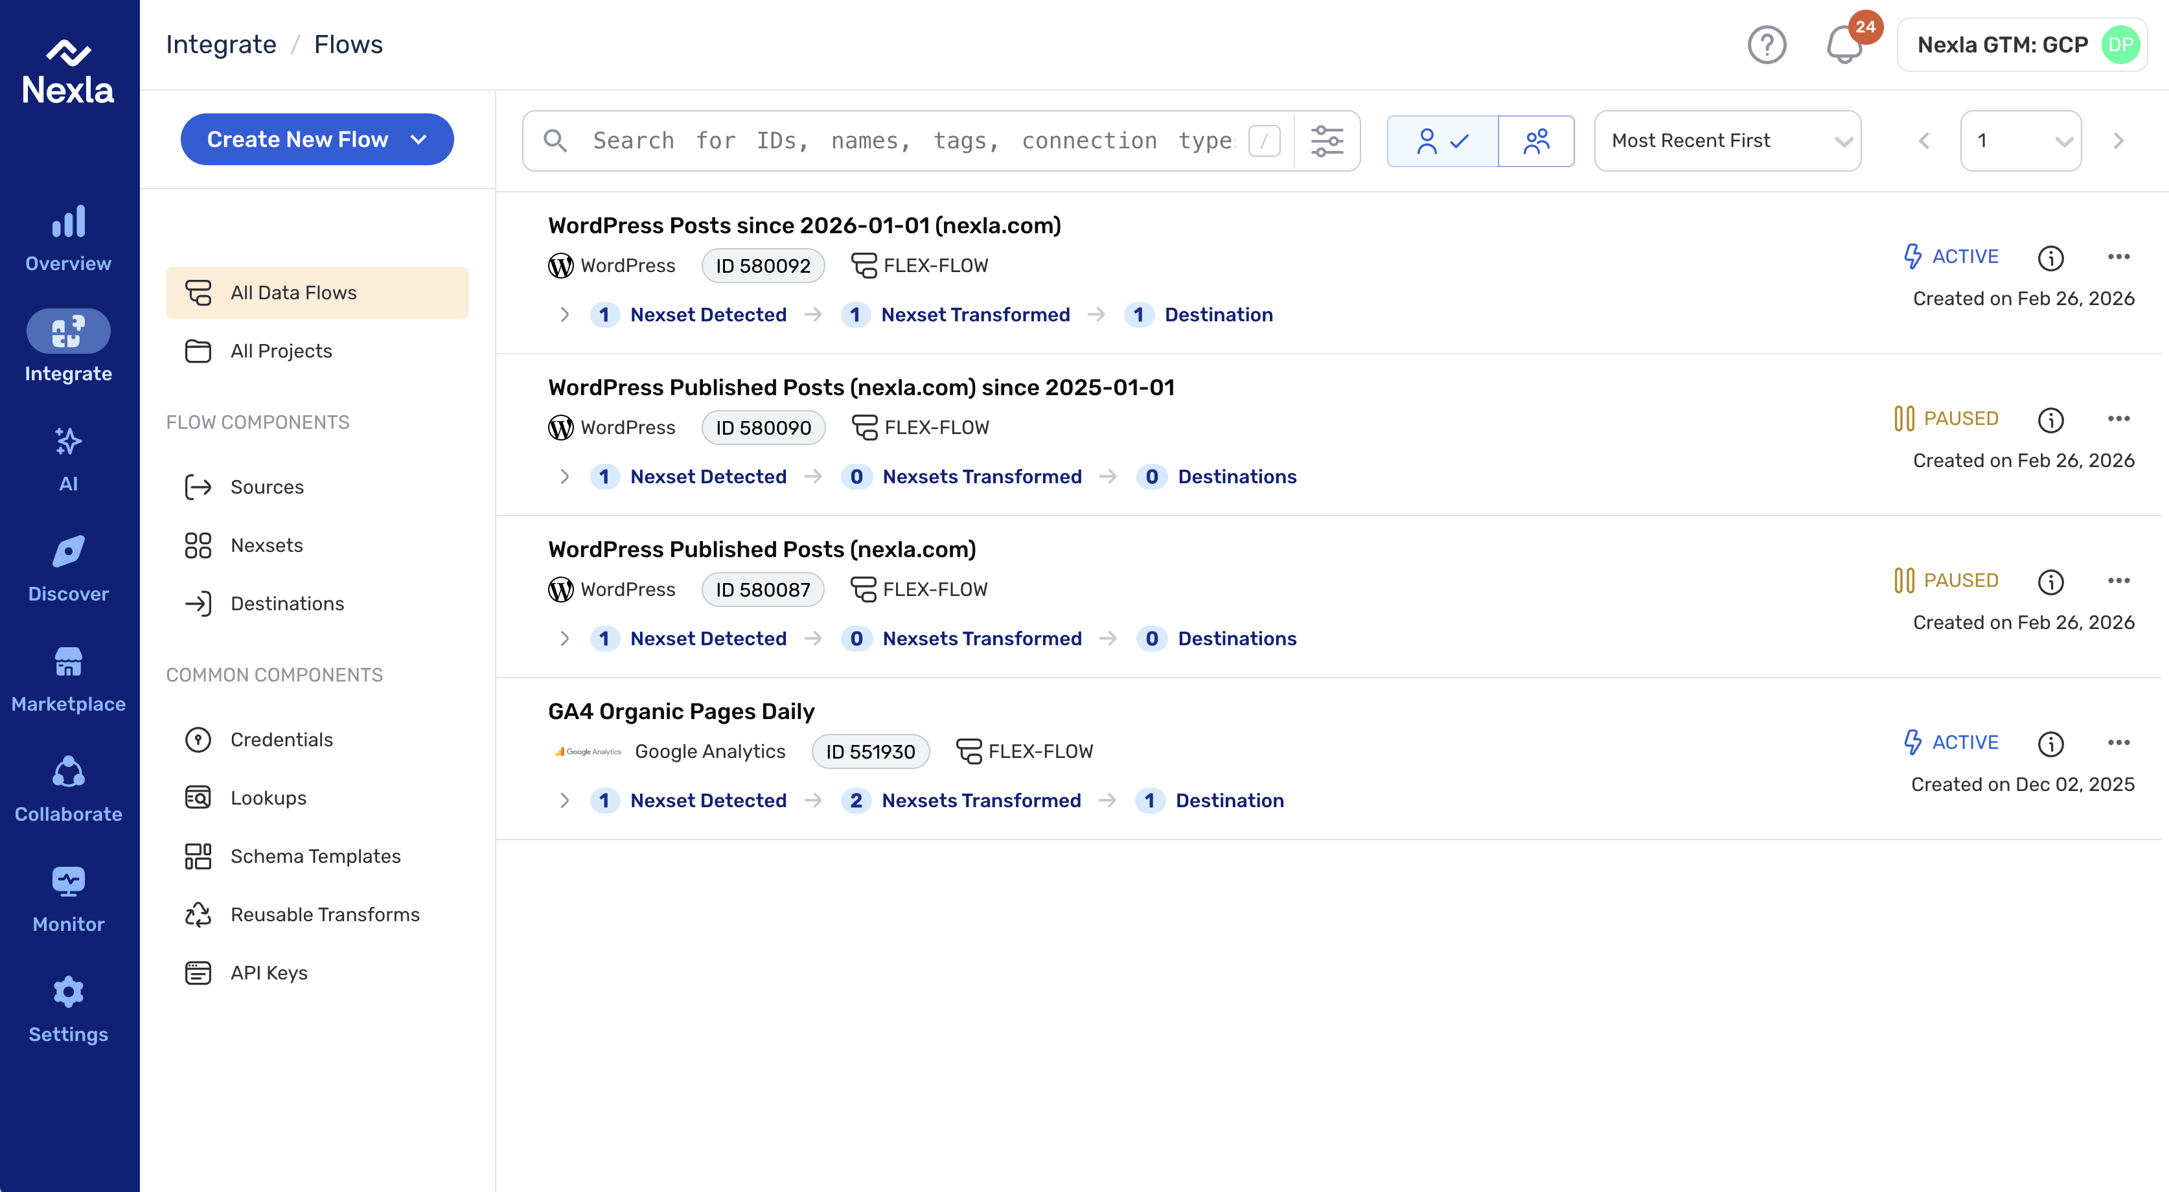The width and height of the screenshot is (2169, 1192).
Task: Open the Most Recent First sort dropdown
Action: [1728, 141]
